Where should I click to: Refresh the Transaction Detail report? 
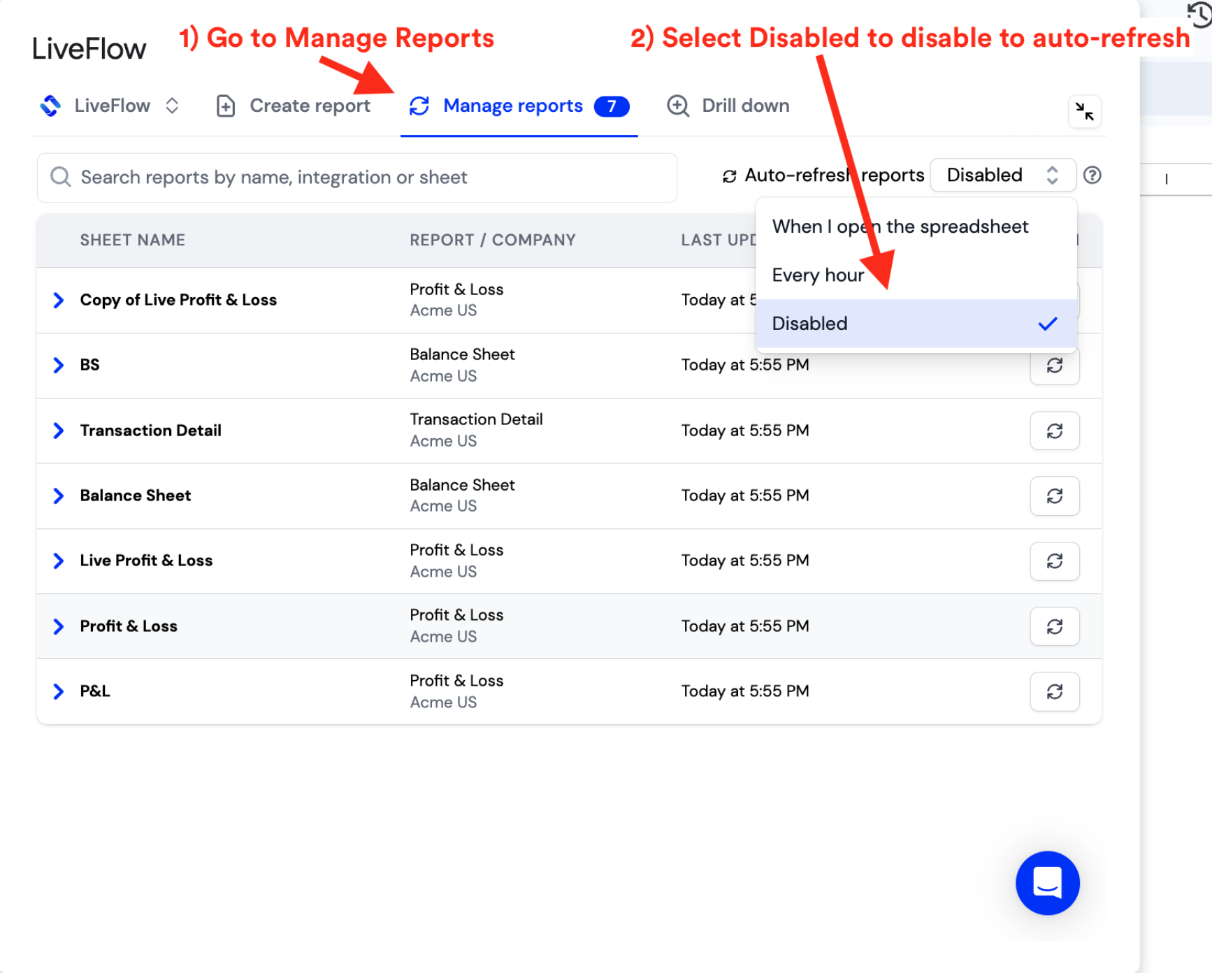pyautogui.click(x=1055, y=431)
